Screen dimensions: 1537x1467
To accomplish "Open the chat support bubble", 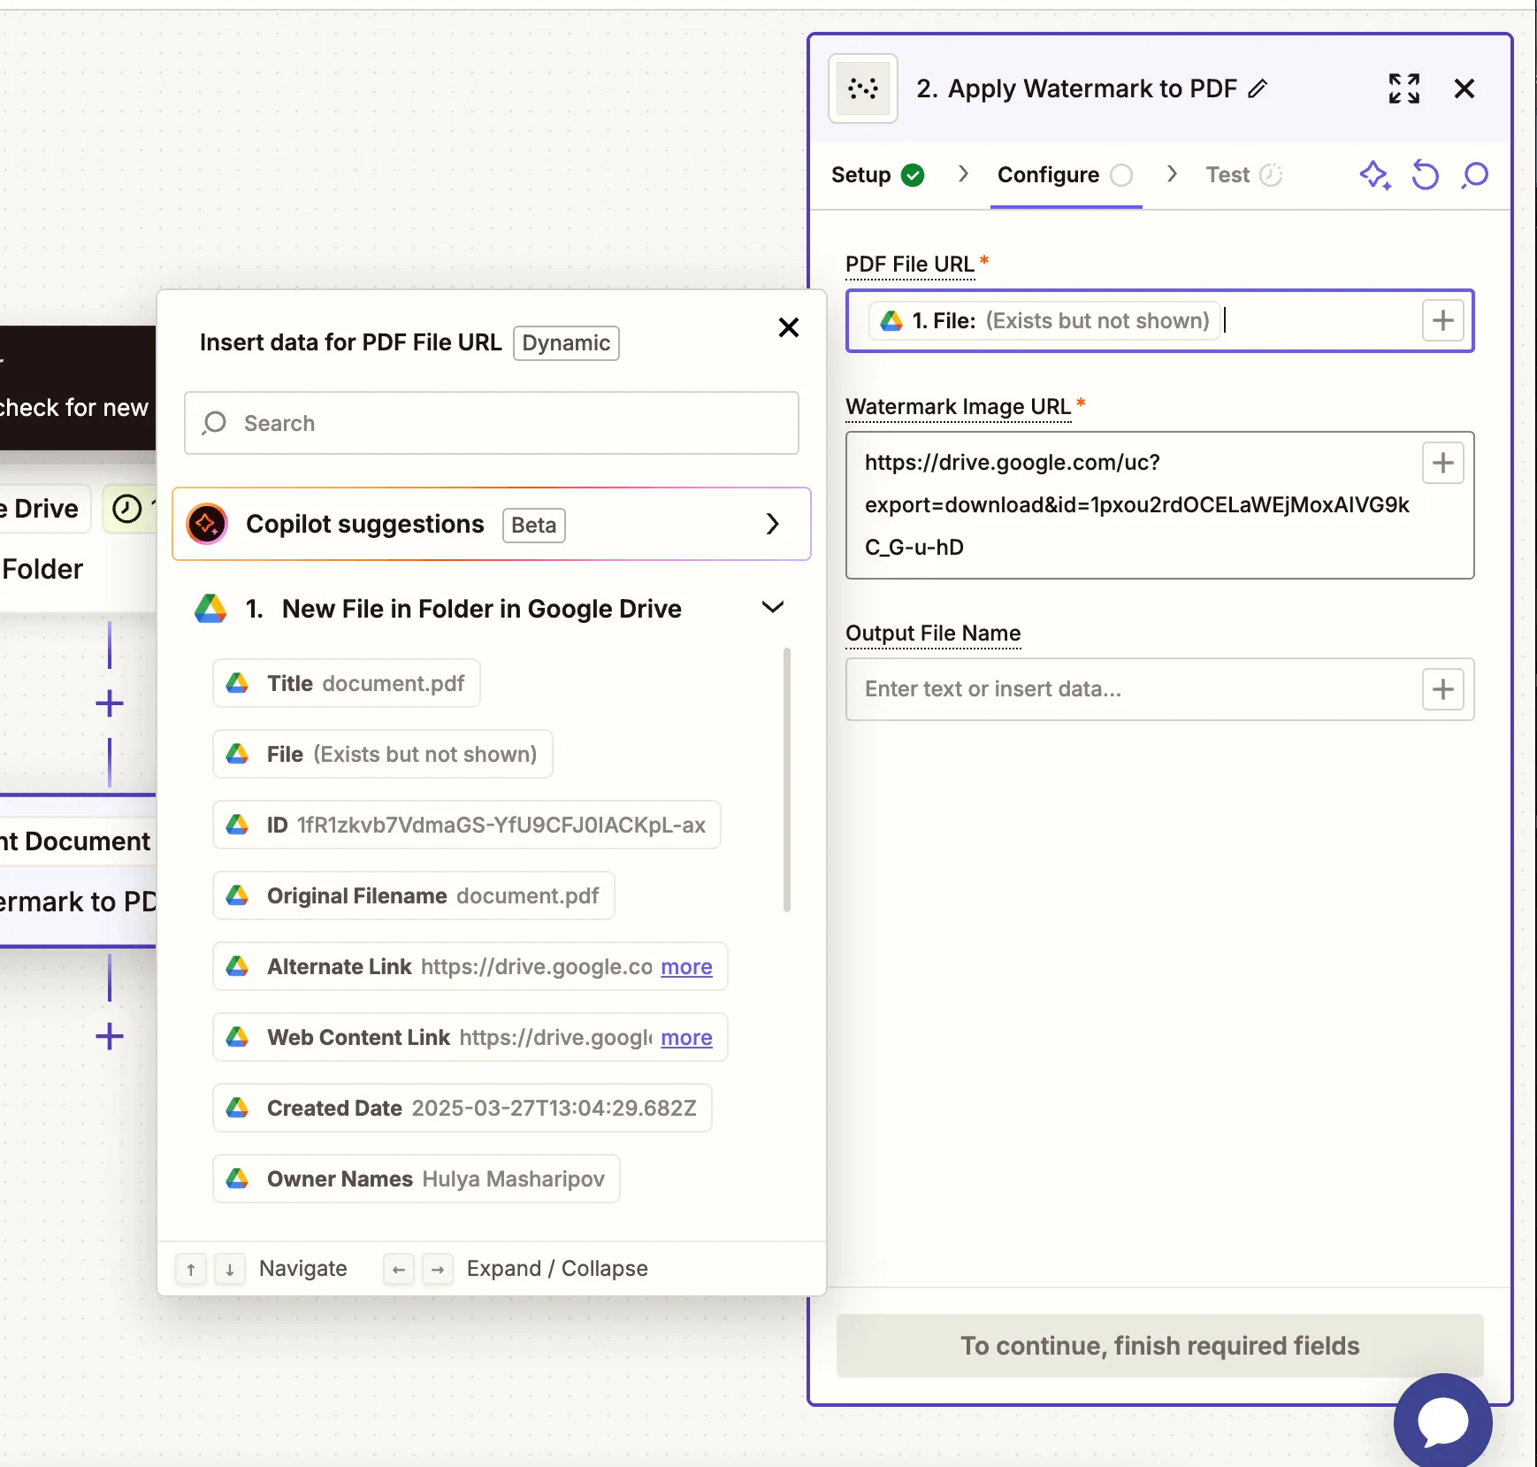I will tap(1442, 1420).
